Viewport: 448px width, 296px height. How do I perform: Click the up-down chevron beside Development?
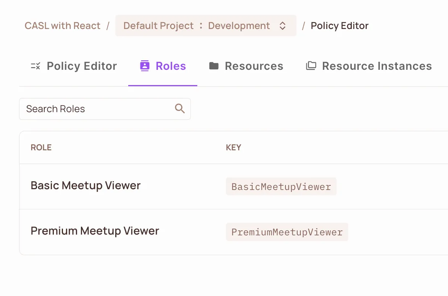coord(282,26)
